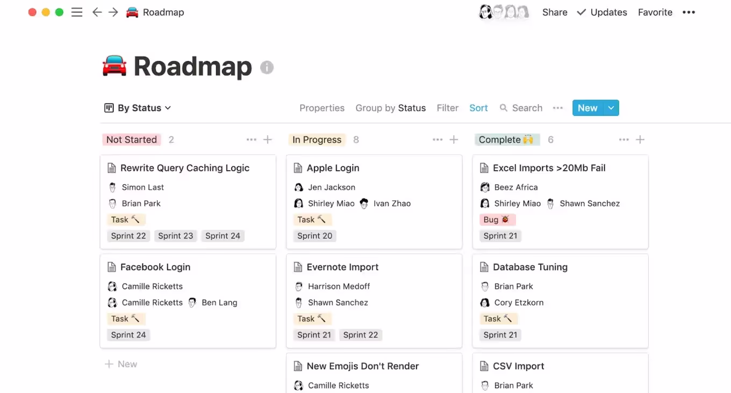
Task: Add a card to the Complete column
Action: [640, 140]
